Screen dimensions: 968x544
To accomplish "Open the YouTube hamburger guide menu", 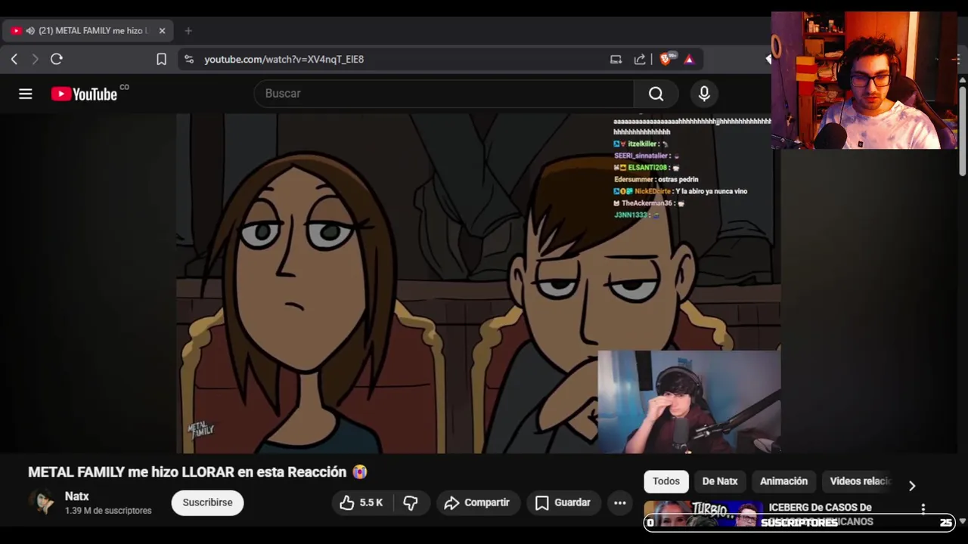I will pos(26,94).
